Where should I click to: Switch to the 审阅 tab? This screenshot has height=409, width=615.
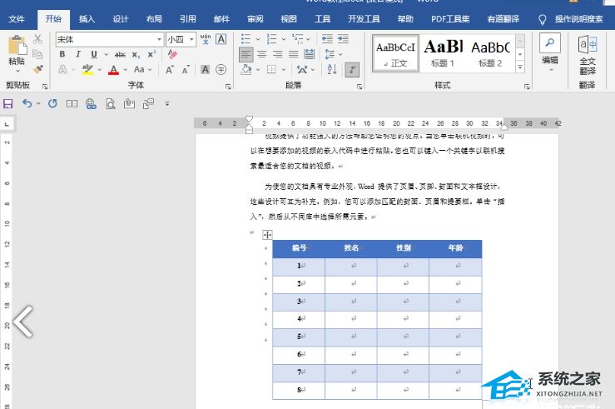click(255, 19)
